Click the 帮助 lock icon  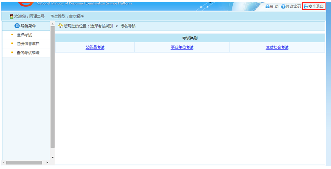[x=268, y=6]
